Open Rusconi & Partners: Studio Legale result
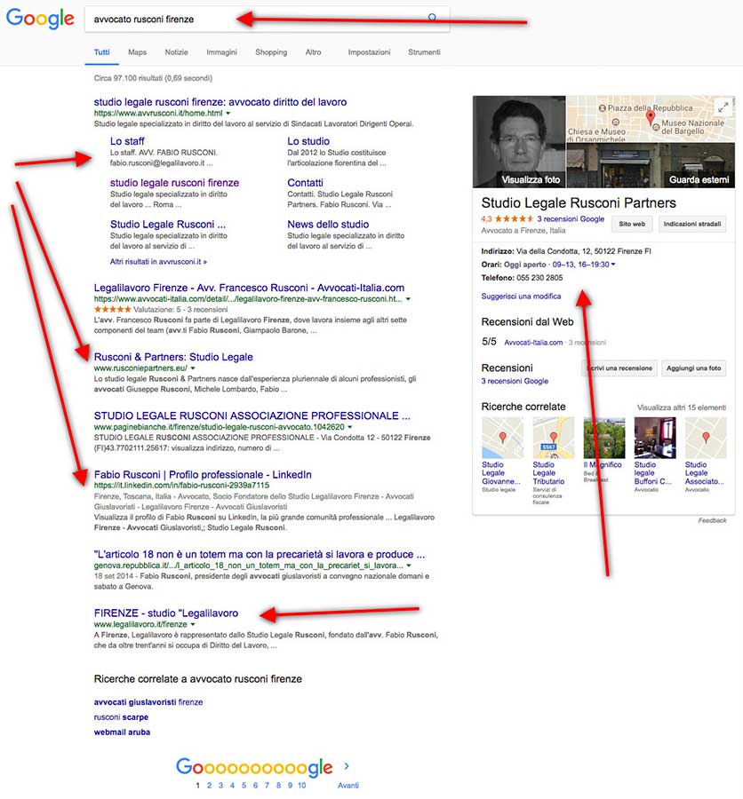The height and width of the screenshot is (799, 743). [x=173, y=357]
